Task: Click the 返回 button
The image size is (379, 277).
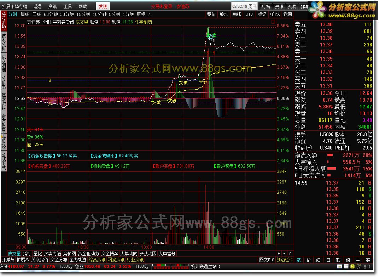Action: 287,14
